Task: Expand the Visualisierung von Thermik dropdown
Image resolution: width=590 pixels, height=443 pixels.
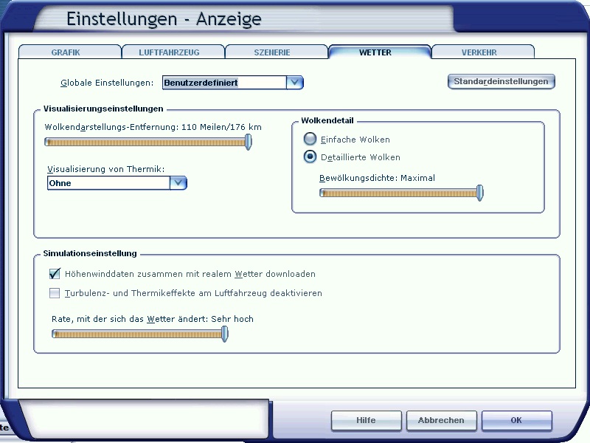Action: click(179, 182)
